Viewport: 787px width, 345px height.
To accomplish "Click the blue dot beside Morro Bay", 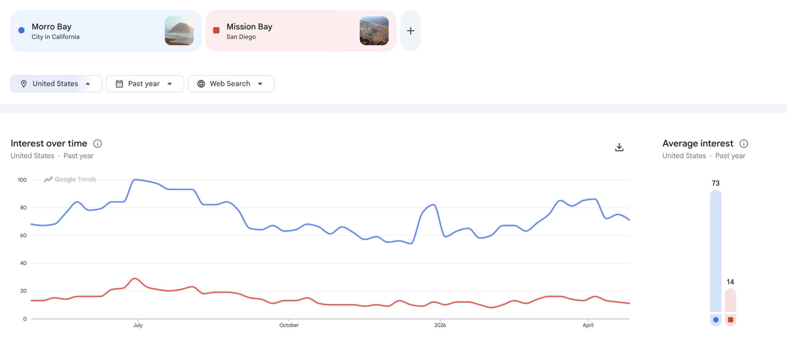I will click(22, 30).
